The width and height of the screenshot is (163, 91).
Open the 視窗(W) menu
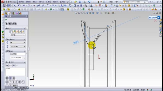[x=55, y=2]
